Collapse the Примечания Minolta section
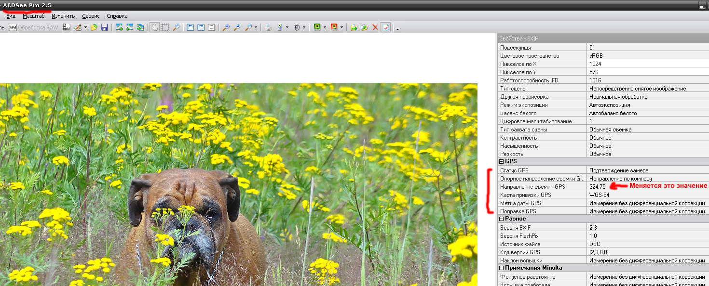709x286 pixels. (501, 268)
